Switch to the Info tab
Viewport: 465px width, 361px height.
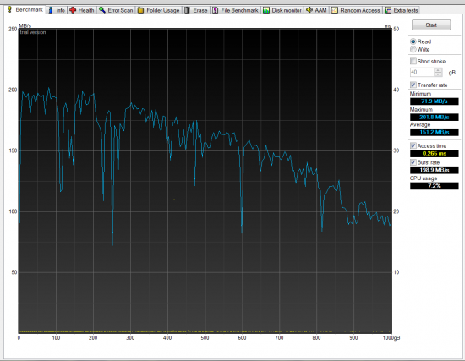tap(57, 10)
